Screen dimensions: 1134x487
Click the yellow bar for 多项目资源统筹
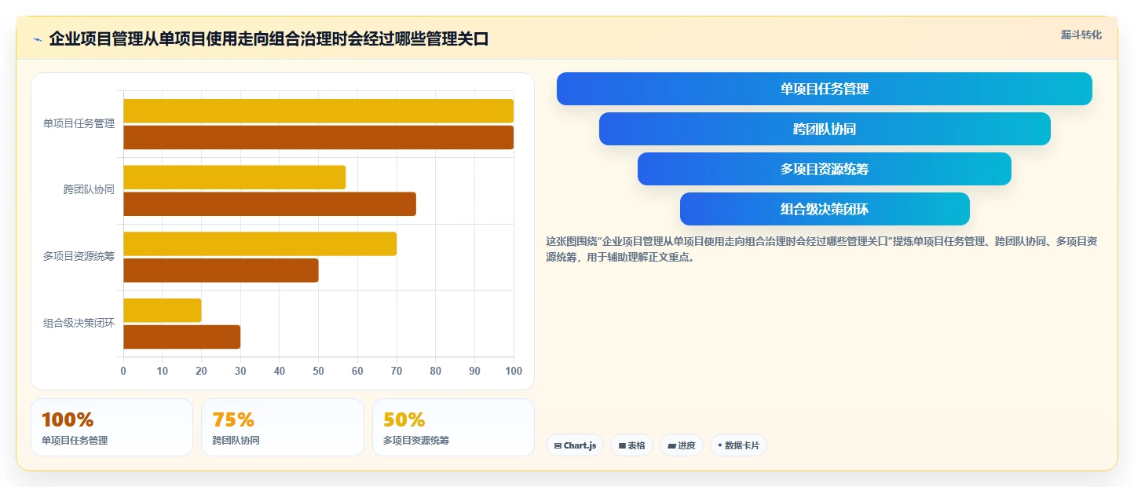coord(260,243)
